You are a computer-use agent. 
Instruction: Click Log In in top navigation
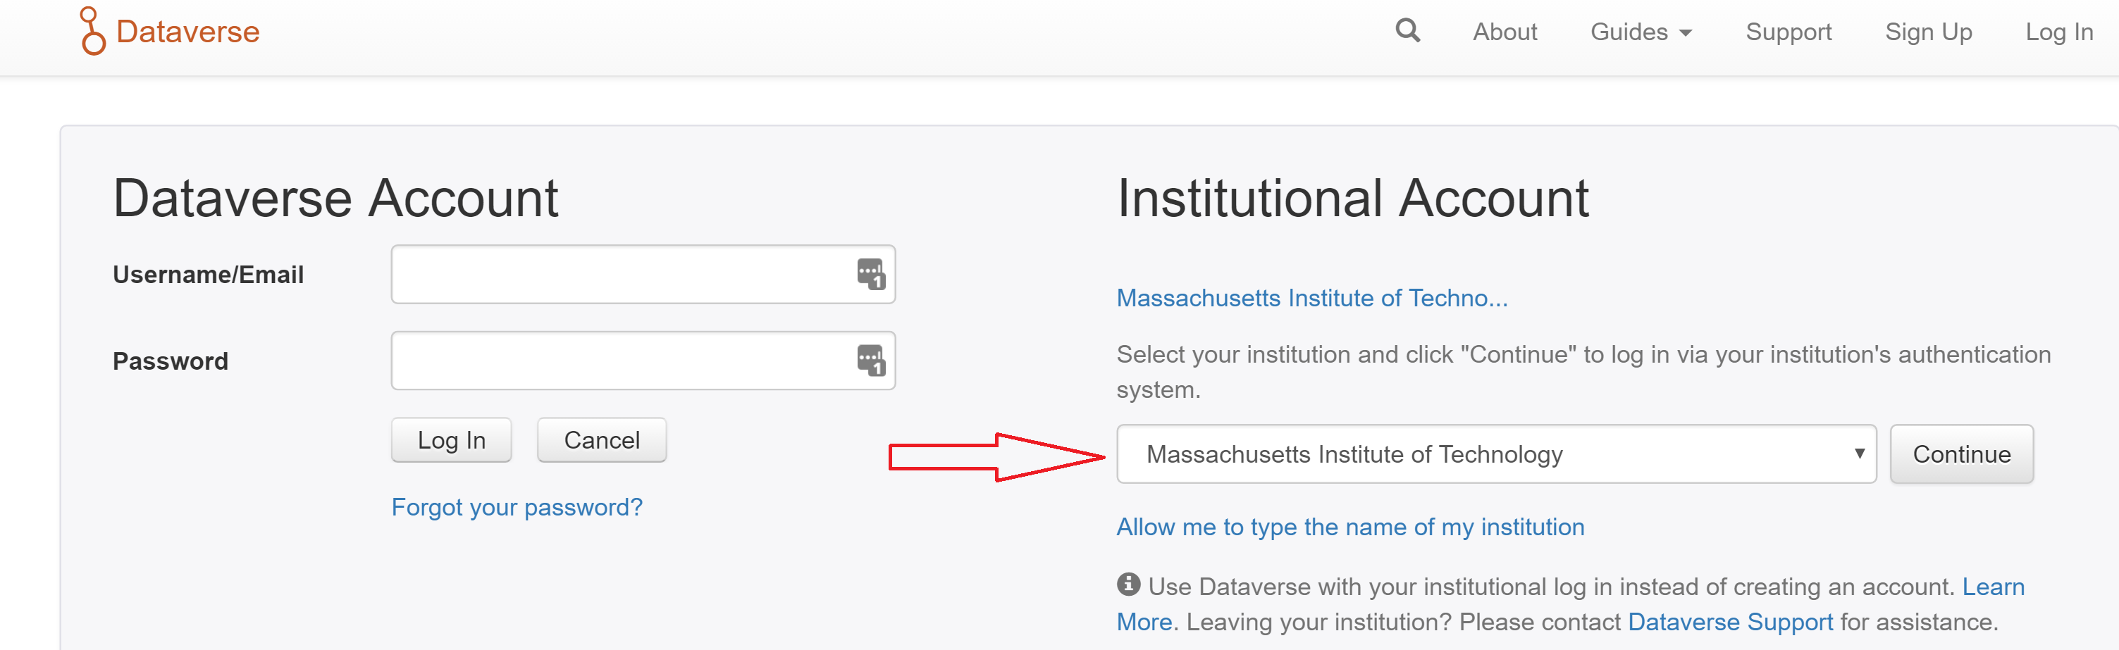point(2058,32)
